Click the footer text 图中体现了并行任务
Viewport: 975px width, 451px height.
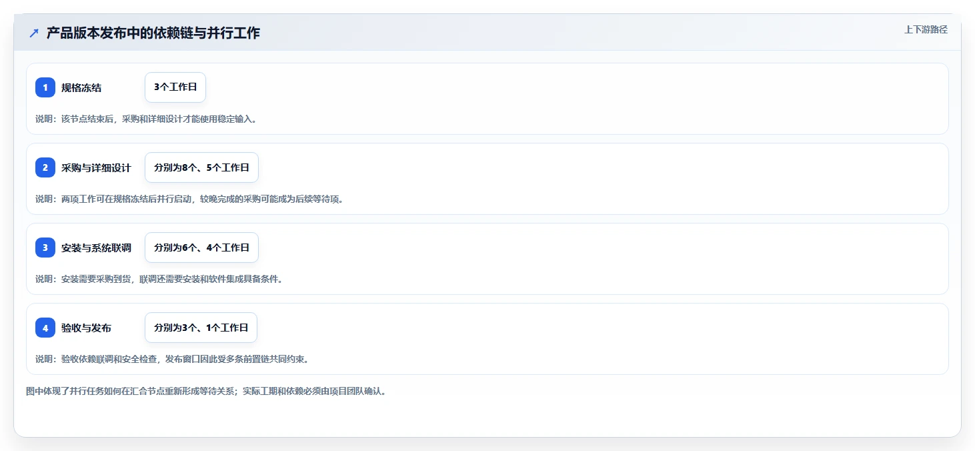[206, 391]
